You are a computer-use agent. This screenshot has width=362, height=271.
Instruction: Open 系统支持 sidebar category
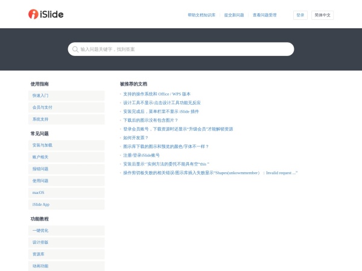66,119
